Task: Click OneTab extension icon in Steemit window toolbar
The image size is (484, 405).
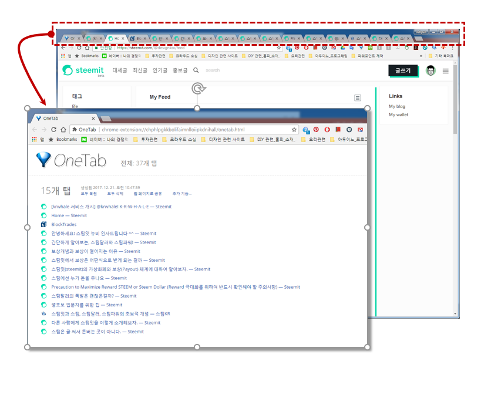Action: (361, 48)
